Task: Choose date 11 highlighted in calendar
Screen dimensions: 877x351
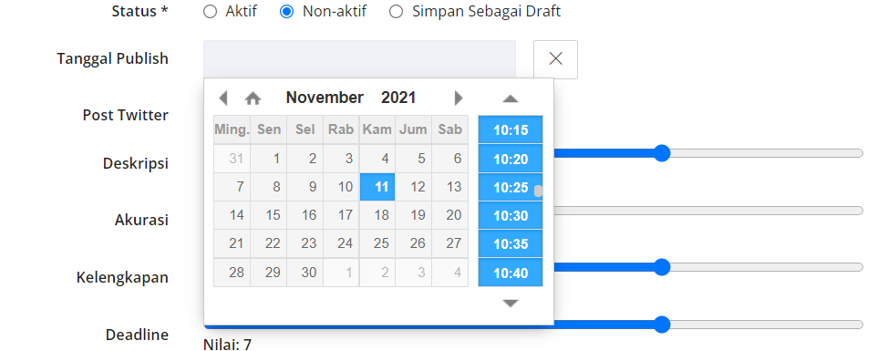Action: (x=377, y=187)
